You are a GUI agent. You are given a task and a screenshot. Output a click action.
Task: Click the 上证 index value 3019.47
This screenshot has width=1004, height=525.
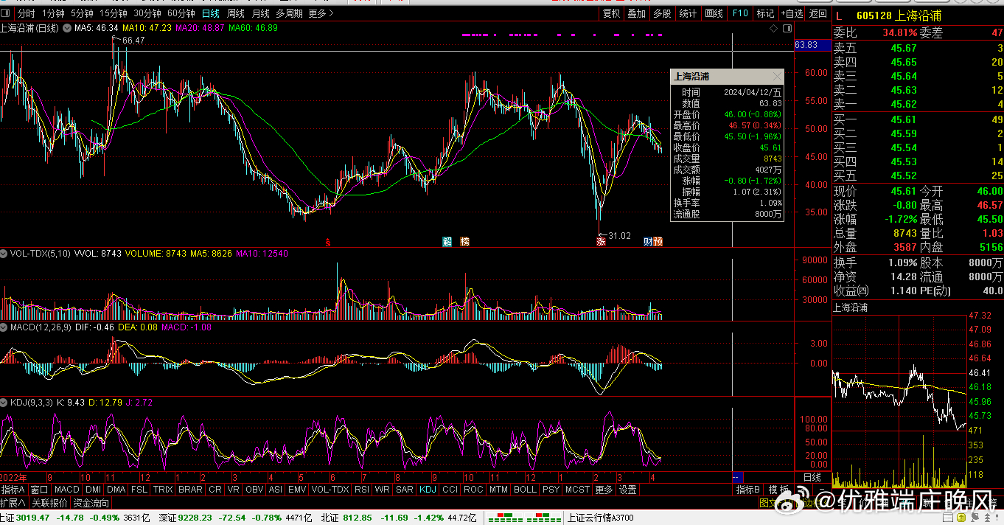pos(32,518)
